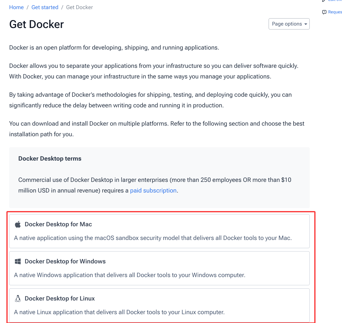The width and height of the screenshot is (342, 323).
Task: Click the Windows logo icon
Action: [x=18, y=262]
